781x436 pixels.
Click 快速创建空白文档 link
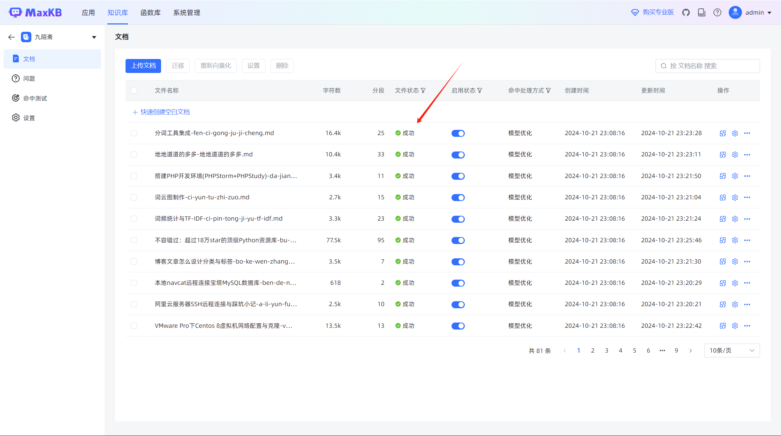point(161,112)
